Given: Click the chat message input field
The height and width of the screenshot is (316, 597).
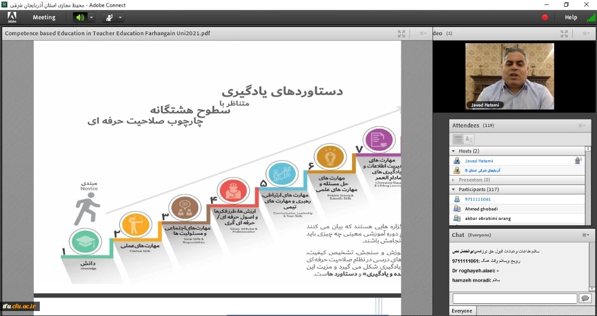Looking at the screenshot, I should pyautogui.click(x=514, y=298).
